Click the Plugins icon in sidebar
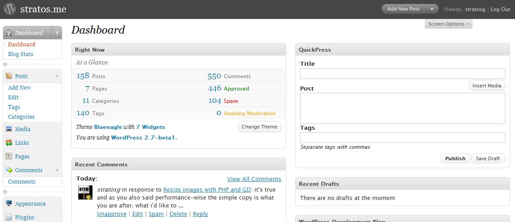515x222 pixels. pos(9,217)
